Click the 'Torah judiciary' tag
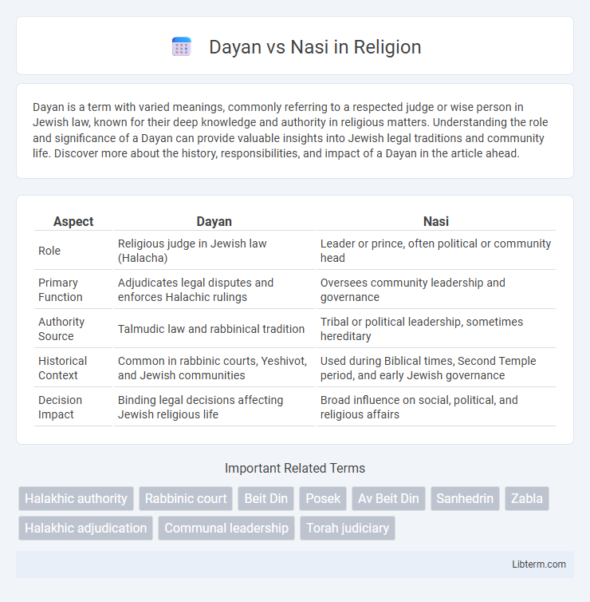Viewport: 590px width, 602px height. (x=348, y=528)
